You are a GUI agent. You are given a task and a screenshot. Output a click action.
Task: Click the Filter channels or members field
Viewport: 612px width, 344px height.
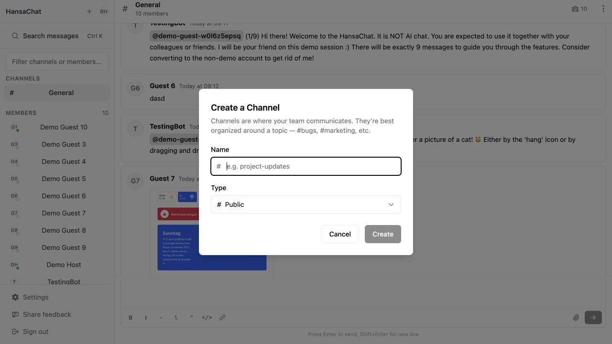57,62
